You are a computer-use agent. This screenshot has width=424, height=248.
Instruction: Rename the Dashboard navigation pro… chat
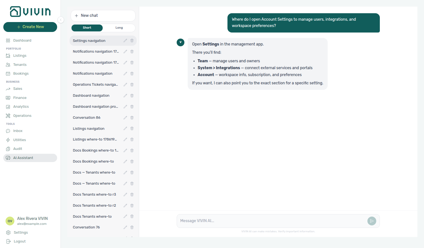(x=125, y=107)
